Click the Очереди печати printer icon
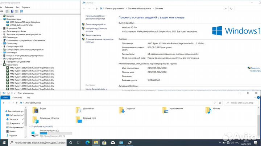The height and width of the screenshot is (146, 261). click(x=4, y=59)
